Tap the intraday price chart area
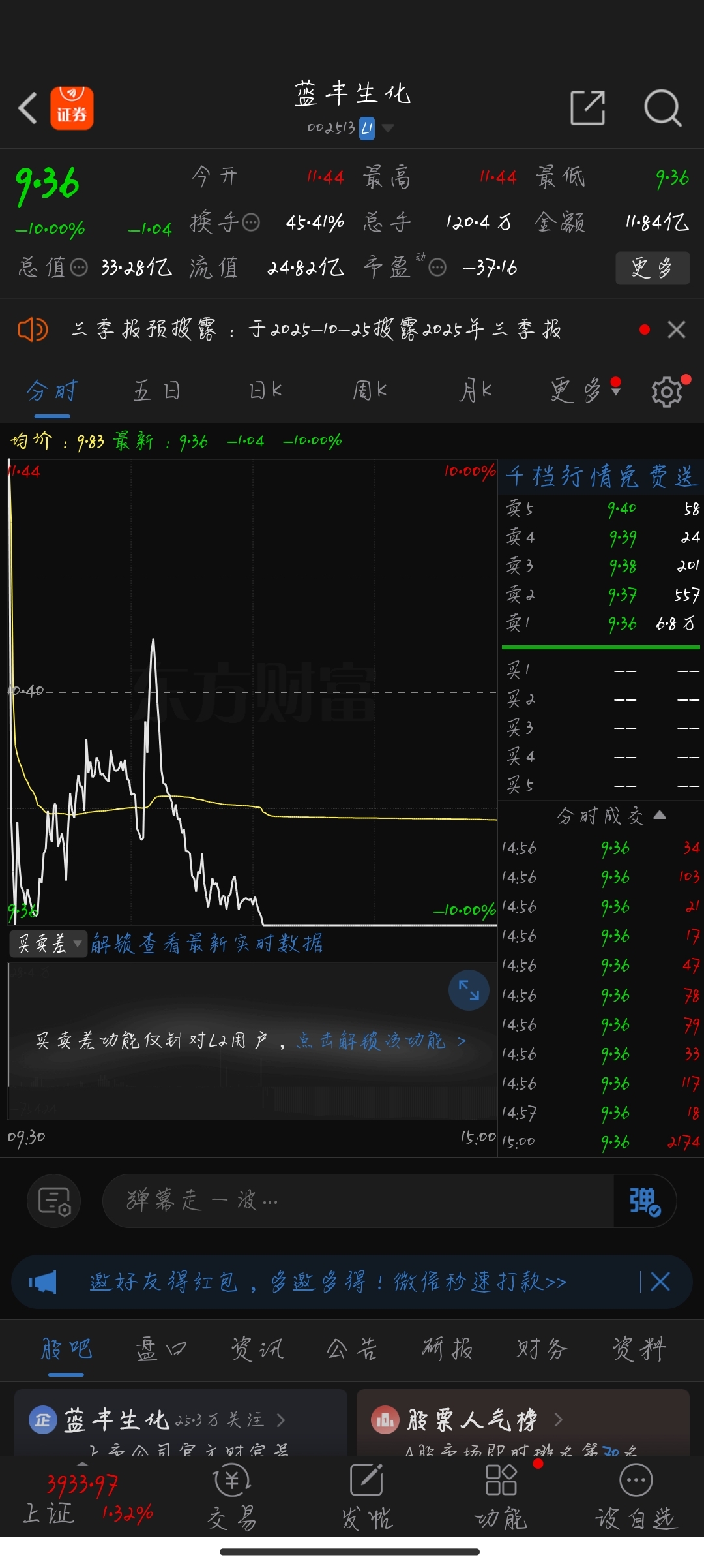Screen dimensions: 704x1566 click(x=252, y=692)
